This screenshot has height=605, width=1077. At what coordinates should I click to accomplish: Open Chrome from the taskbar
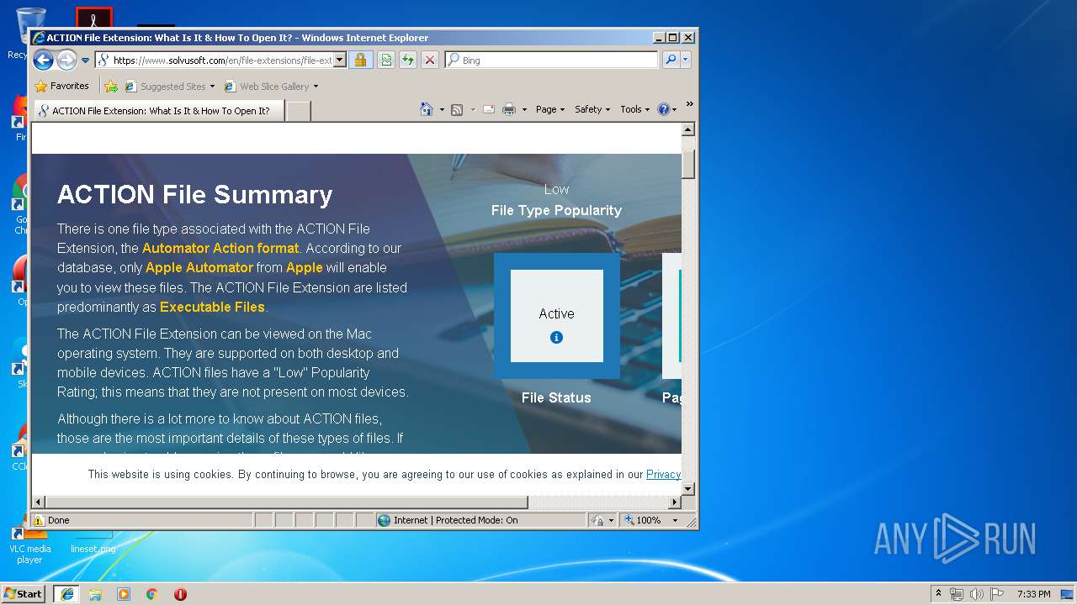tap(152, 594)
